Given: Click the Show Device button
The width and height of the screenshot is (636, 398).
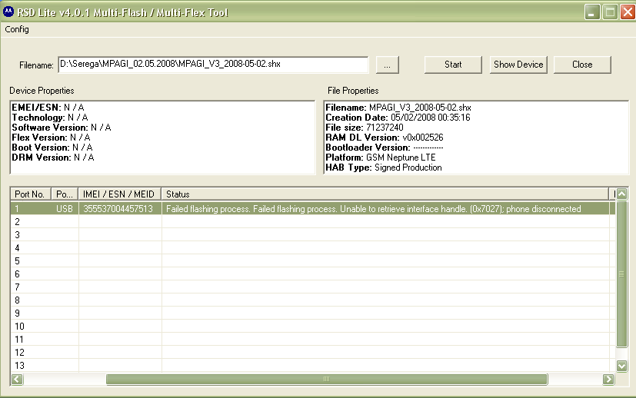Looking at the screenshot, I should (518, 65).
